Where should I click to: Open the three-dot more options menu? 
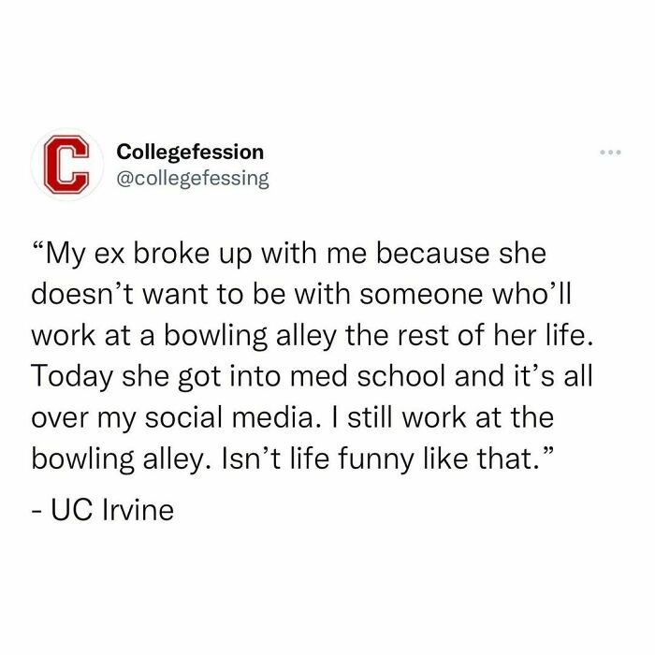coord(610,153)
